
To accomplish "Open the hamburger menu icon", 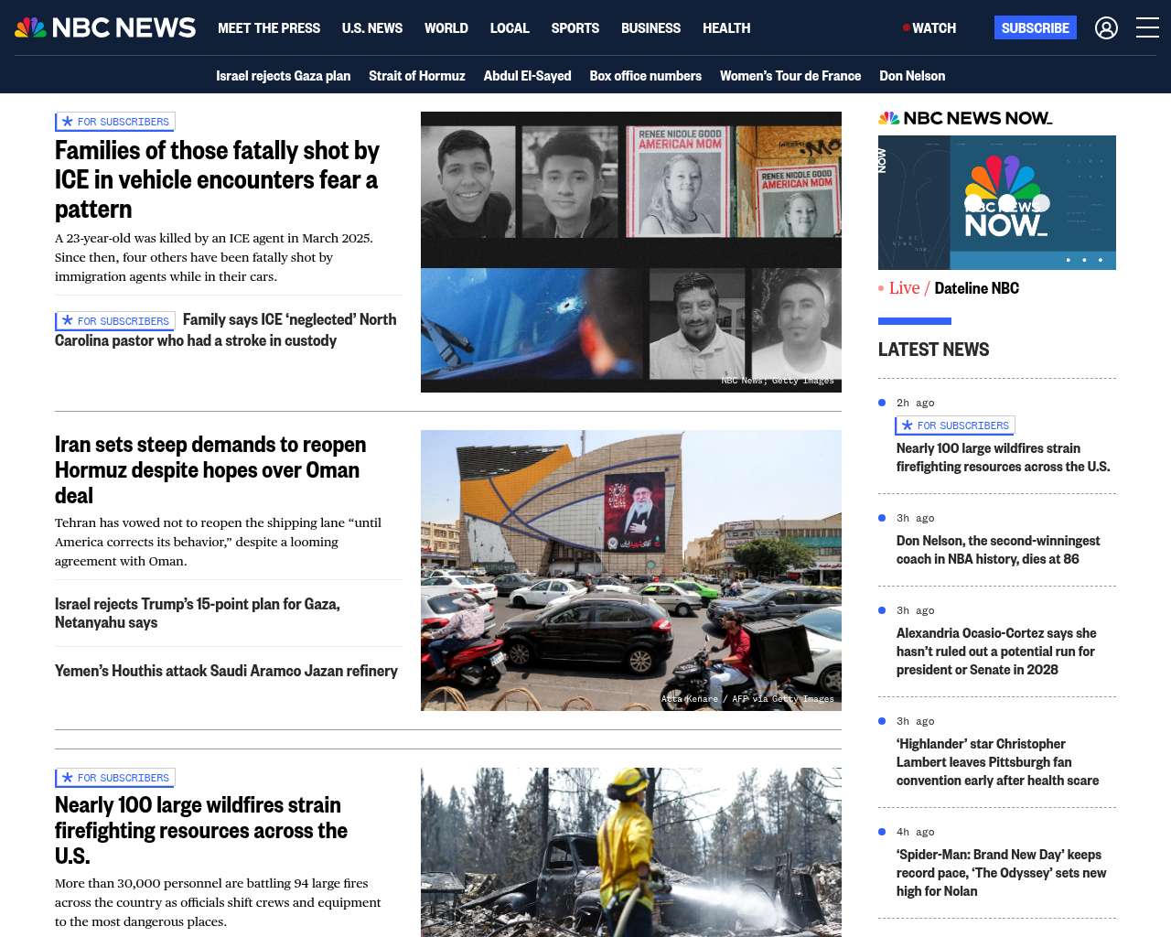I will click(x=1147, y=28).
